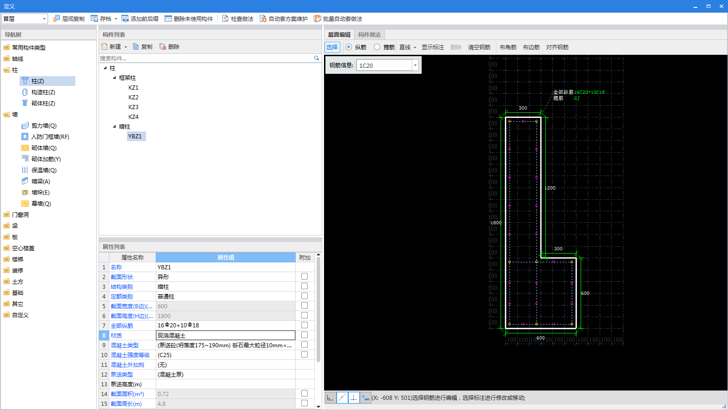Expand the 门窗洞 folder in navigation tree
Image resolution: width=728 pixels, height=410 pixels.
(x=7, y=215)
